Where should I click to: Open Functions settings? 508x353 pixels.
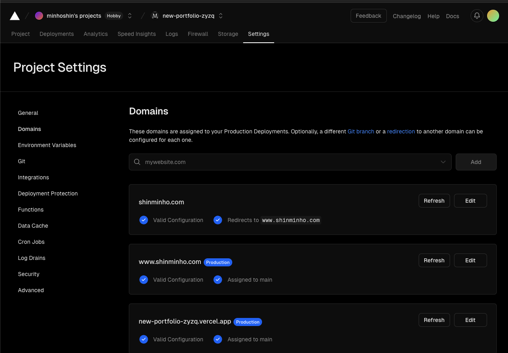[31, 210]
